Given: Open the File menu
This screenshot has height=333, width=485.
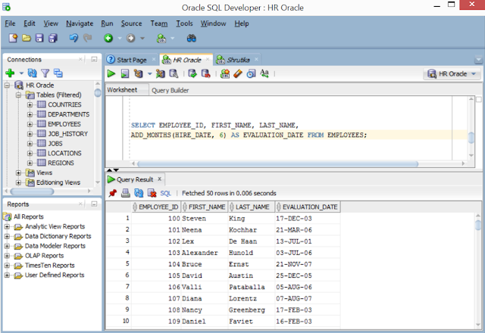Looking at the screenshot, I should [10, 23].
